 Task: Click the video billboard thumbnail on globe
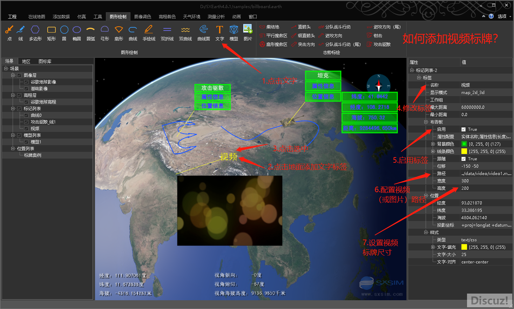(x=230, y=210)
